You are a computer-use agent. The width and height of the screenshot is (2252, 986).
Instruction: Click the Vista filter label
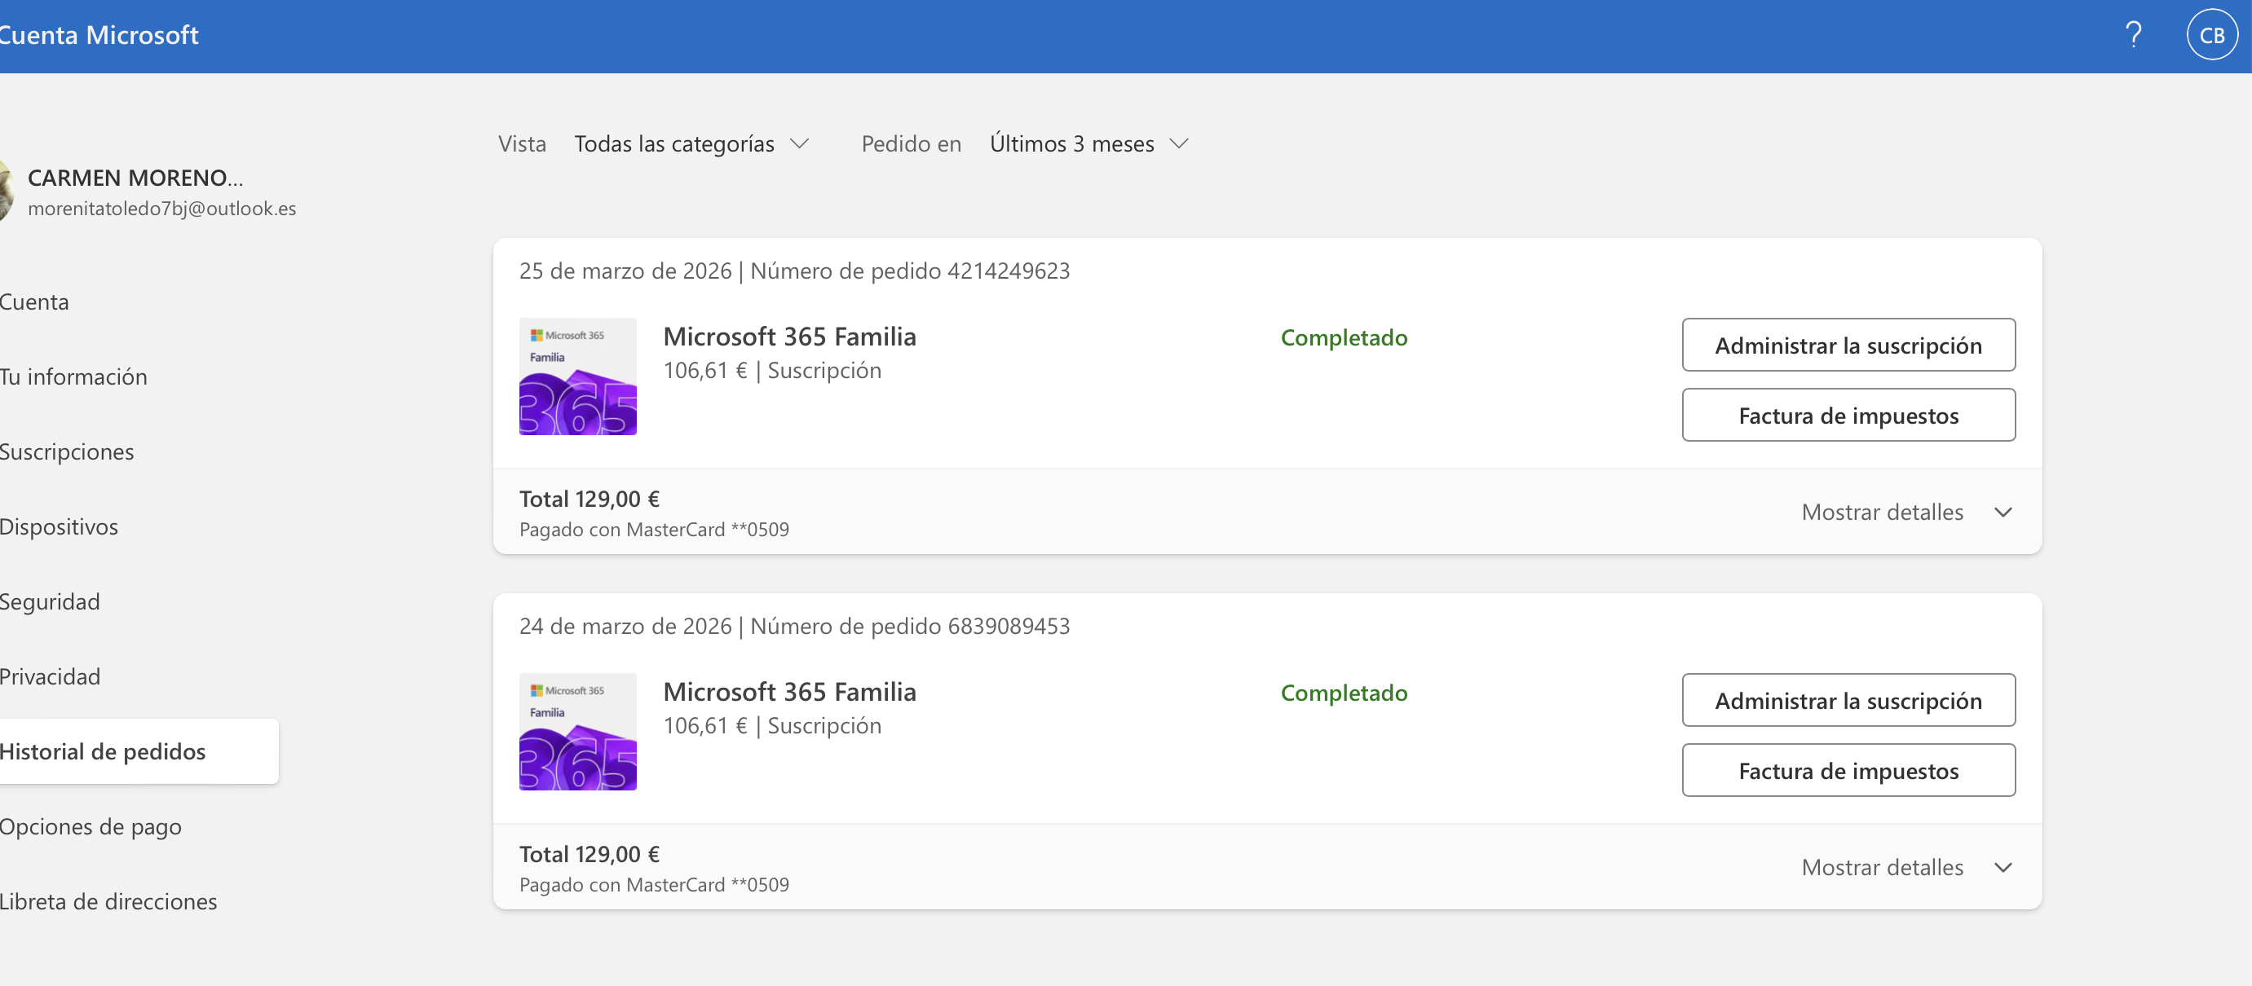[x=522, y=144]
